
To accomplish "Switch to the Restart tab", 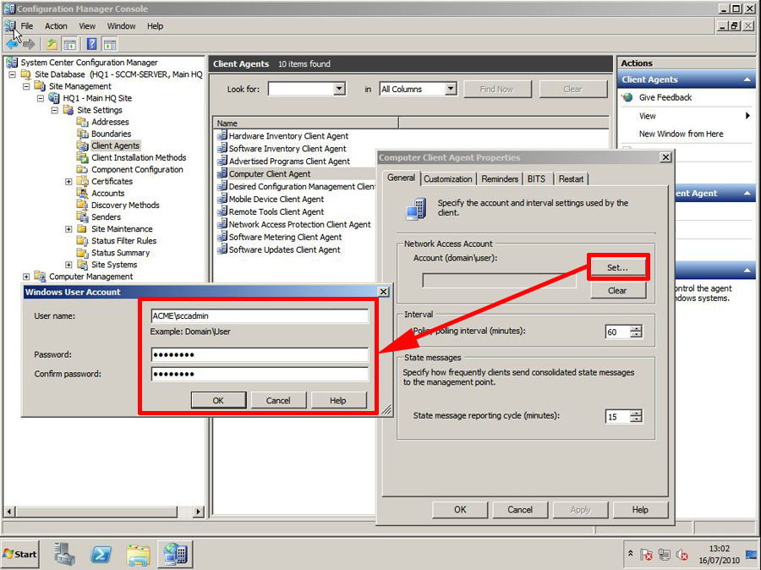I will click(x=571, y=179).
